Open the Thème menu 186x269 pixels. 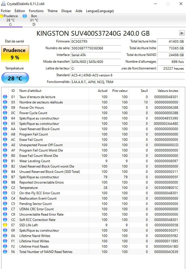click(x=52, y=11)
